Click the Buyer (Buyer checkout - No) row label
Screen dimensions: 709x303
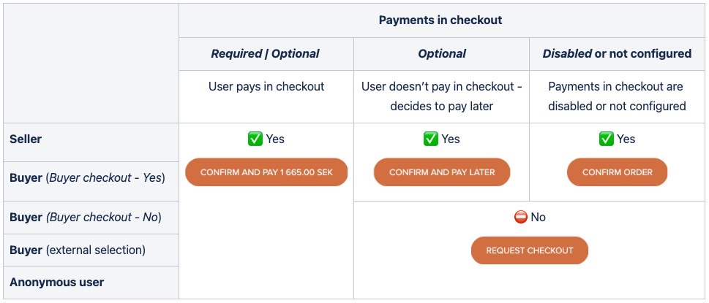[86, 218]
